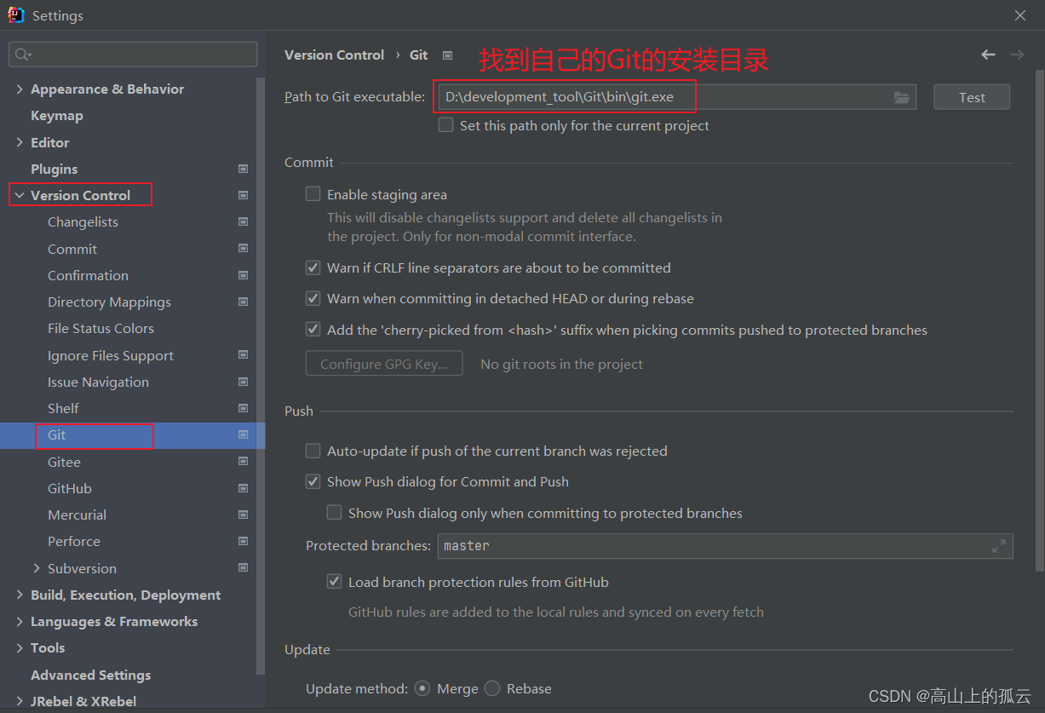Click project-level icon next to GitHub
This screenshot has height=713, width=1045.
[x=244, y=488]
